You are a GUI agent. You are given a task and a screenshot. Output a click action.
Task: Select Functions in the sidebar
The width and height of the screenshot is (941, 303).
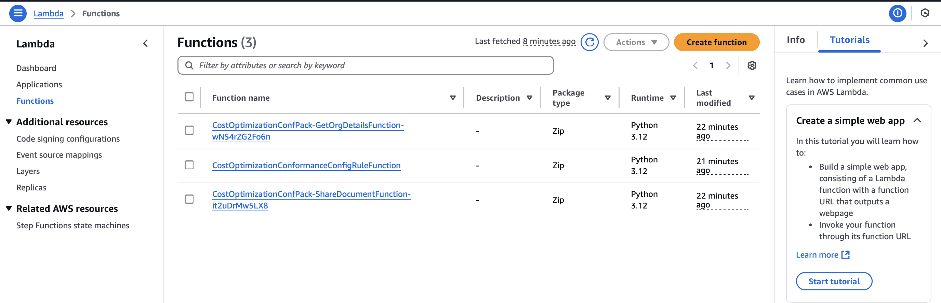[35, 101]
